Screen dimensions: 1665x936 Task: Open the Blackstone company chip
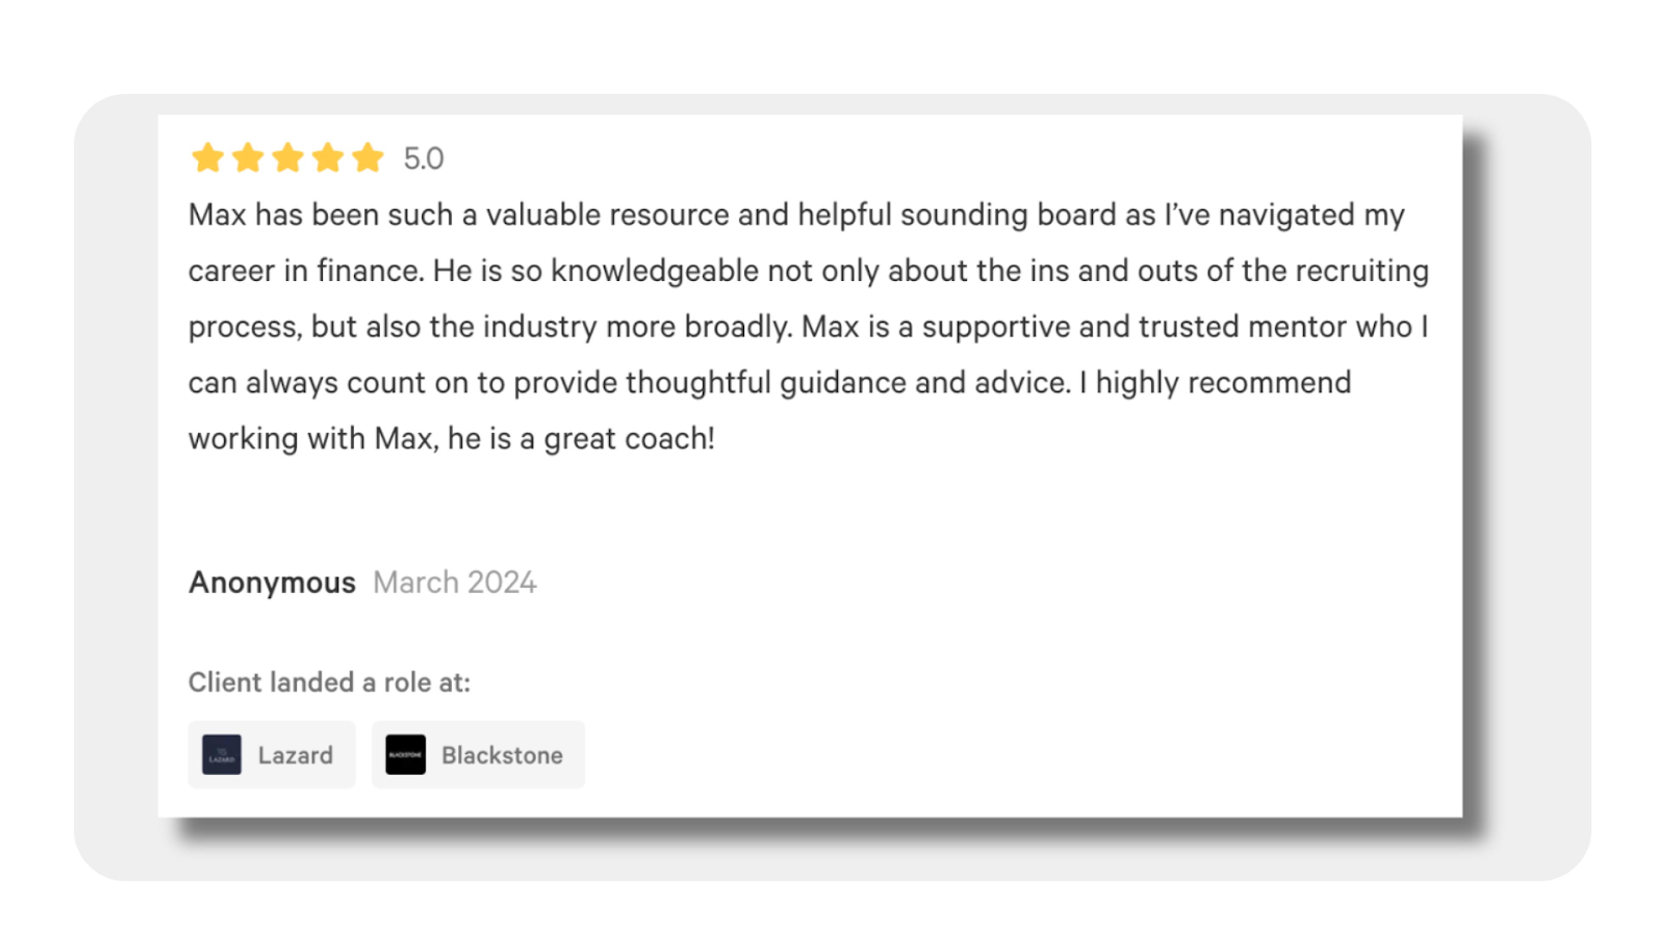(x=478, y=754)
